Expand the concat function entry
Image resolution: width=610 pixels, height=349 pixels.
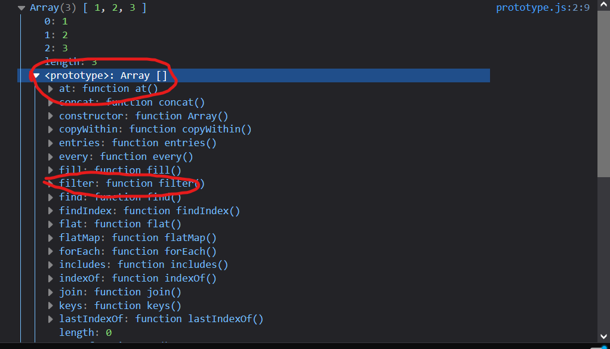tap(51, 103)
